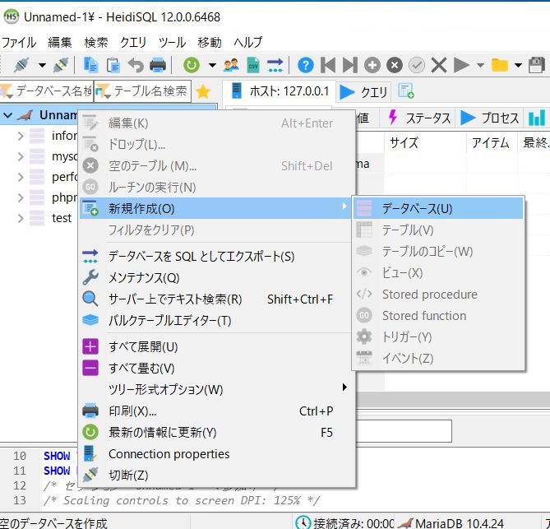Open the ステータス tab

tap(419, 118)
